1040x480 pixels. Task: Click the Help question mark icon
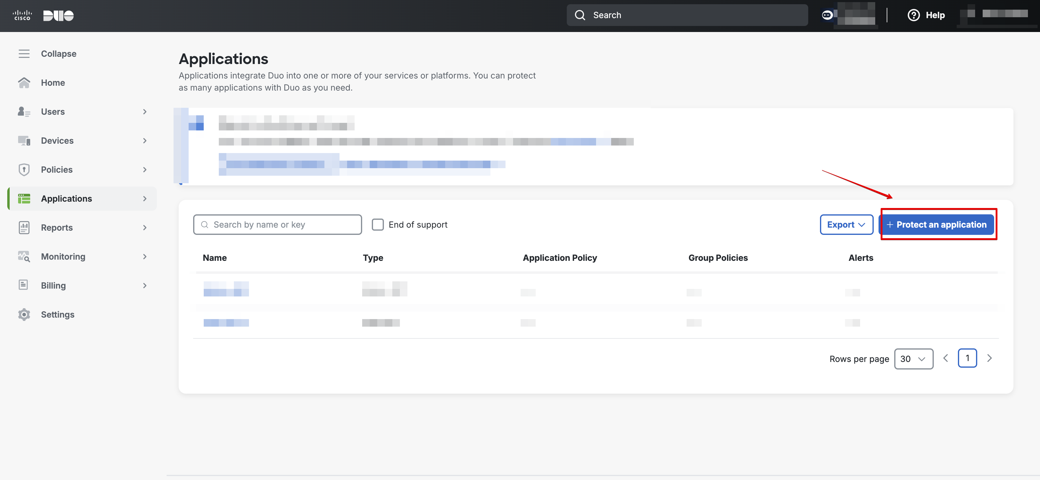click(913, 15)
